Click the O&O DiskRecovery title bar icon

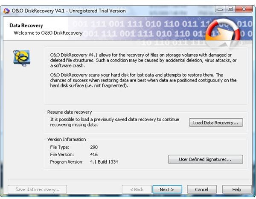point(6,11)
